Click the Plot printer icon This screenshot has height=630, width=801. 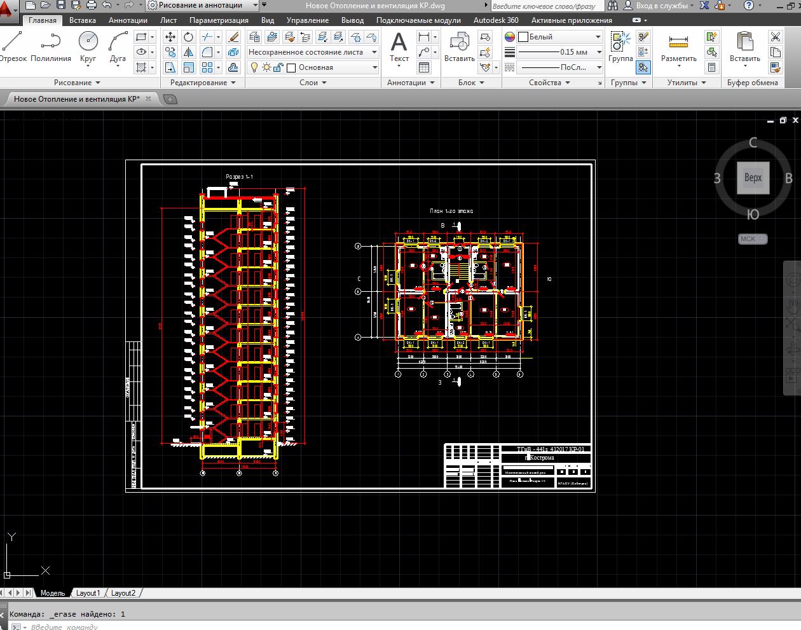click(x=91, y=6)
